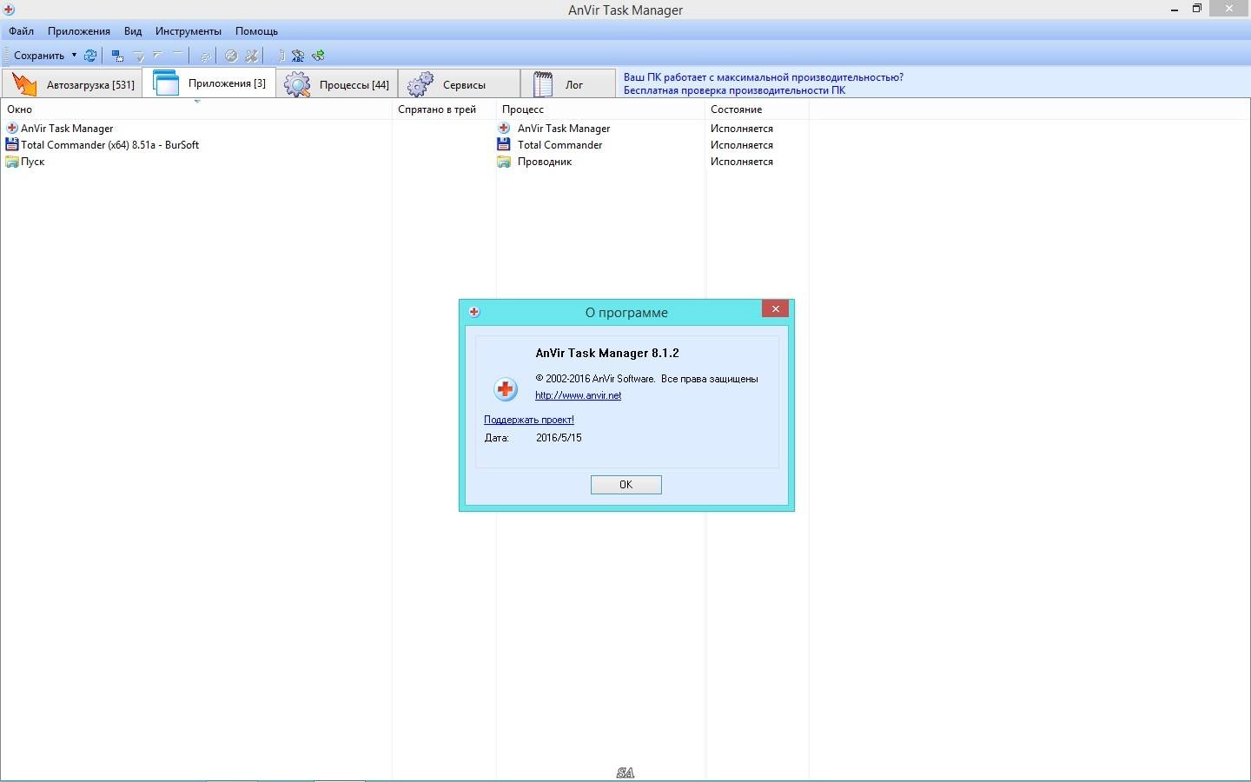Screen dimensions: 1251x782
Task: Click the Total Commander floppy icon in Окно column
Action: [12, 144]
